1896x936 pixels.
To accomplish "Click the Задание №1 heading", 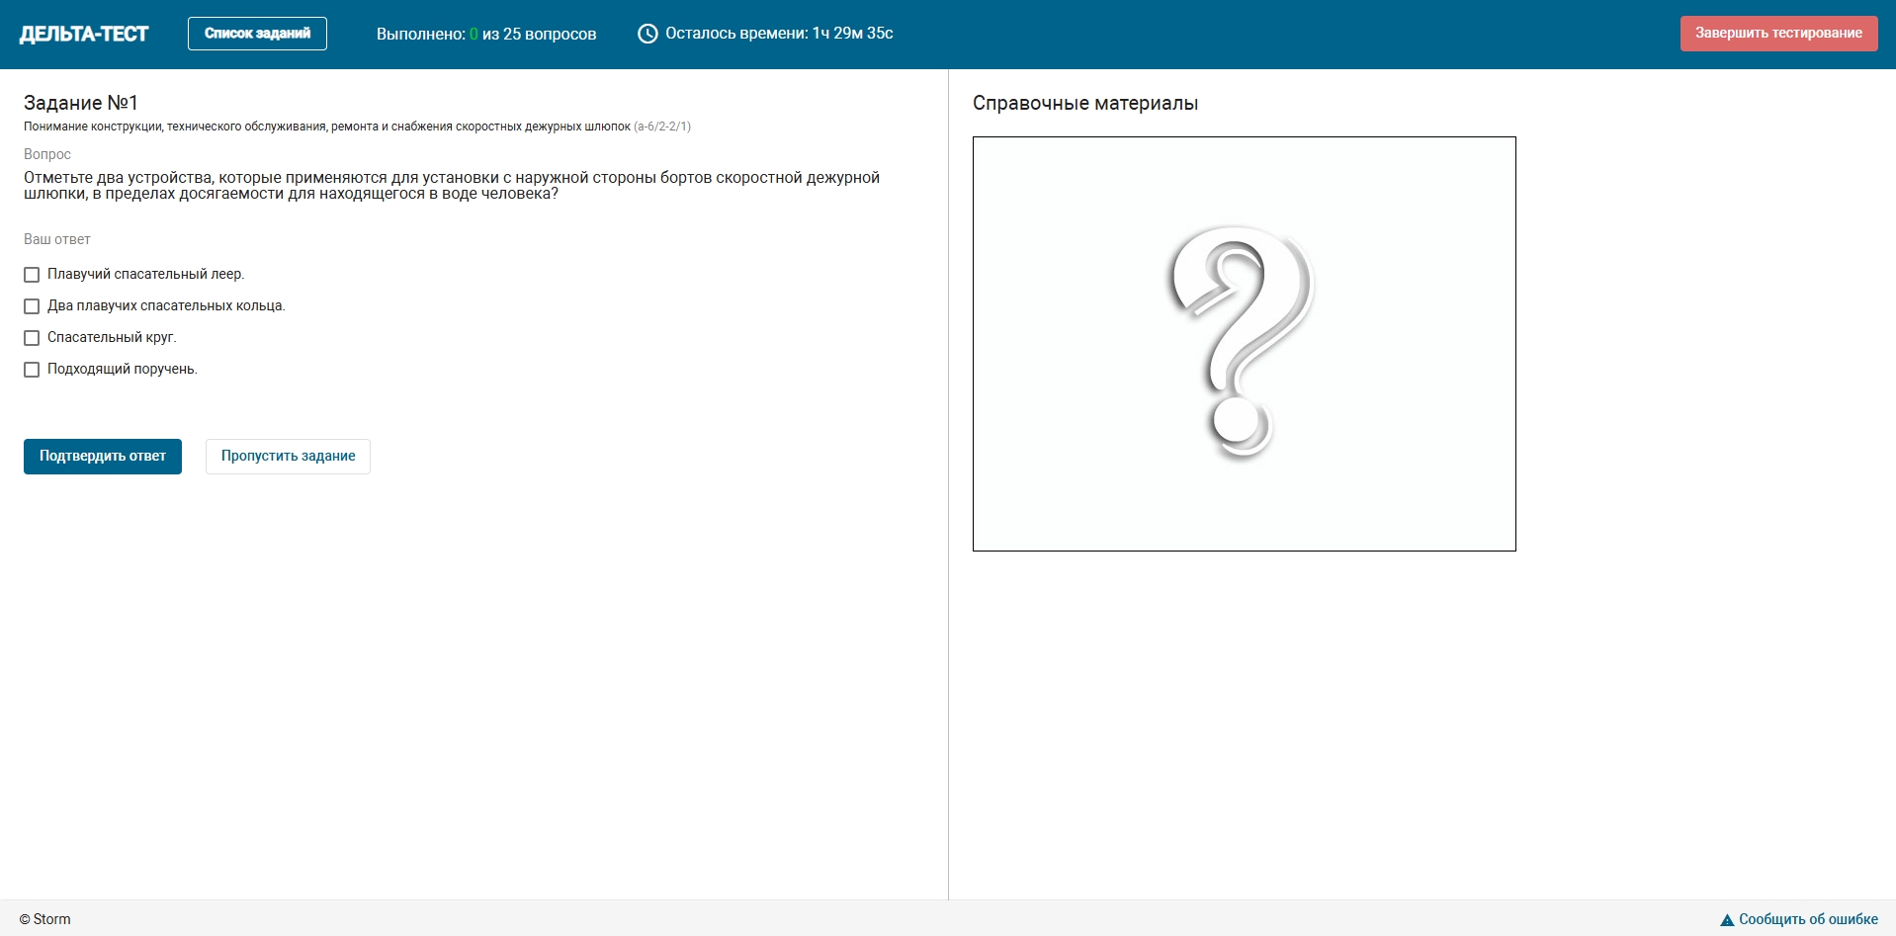I will click(81, 103).
